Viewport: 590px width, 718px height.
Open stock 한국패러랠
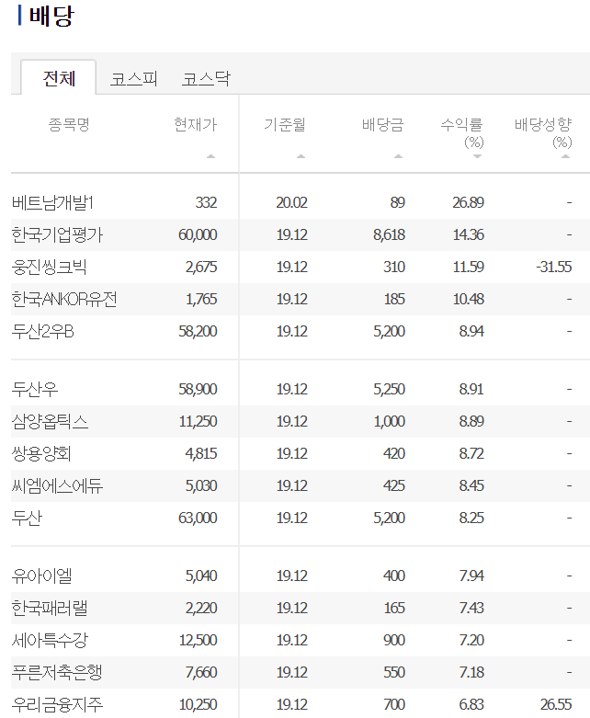[50, 608]
